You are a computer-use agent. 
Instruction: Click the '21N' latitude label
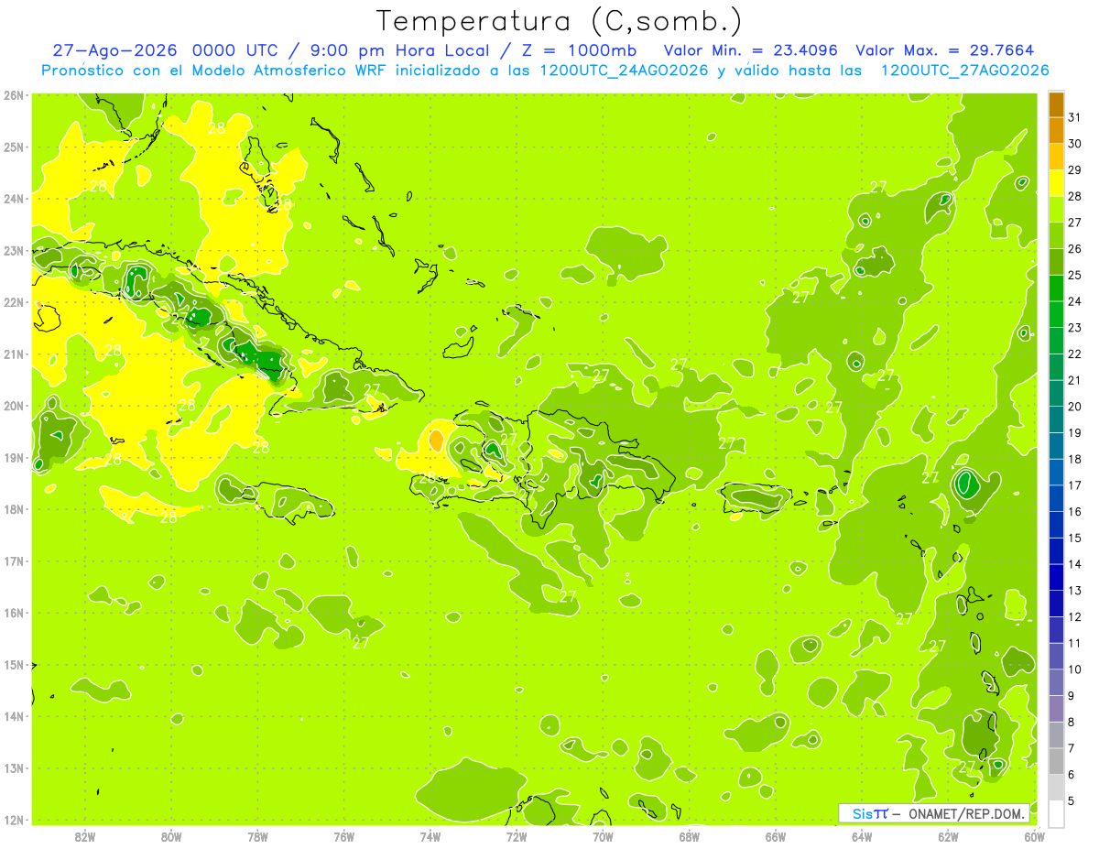tap(14, 354)
